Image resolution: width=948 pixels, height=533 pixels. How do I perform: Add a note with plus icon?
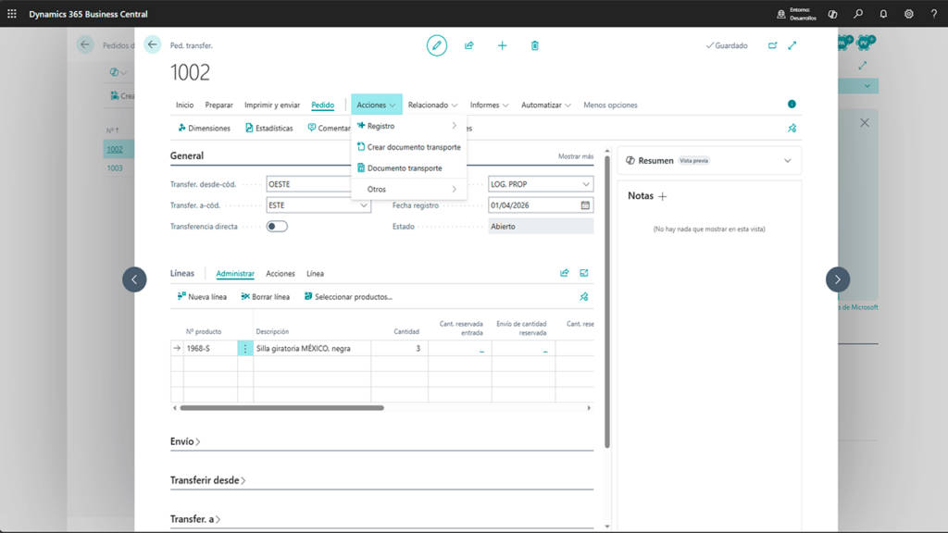(x=663, y=196)
